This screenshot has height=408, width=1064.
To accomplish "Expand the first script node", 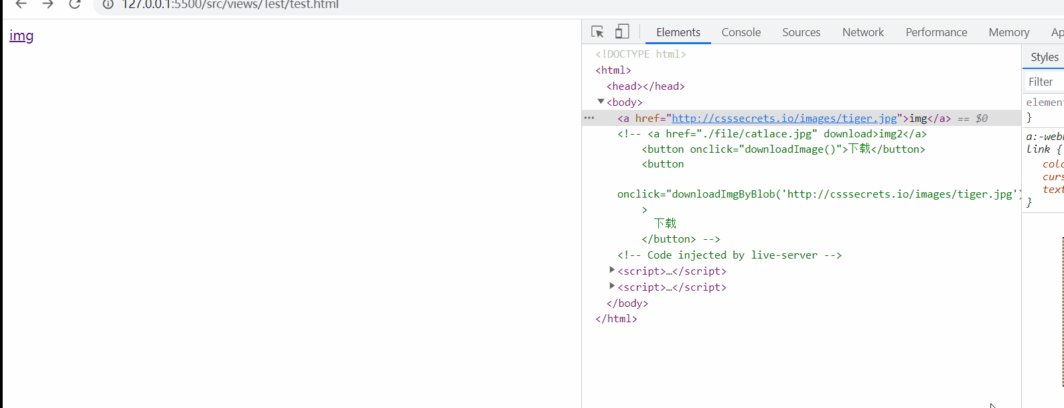I will [611, 270].
